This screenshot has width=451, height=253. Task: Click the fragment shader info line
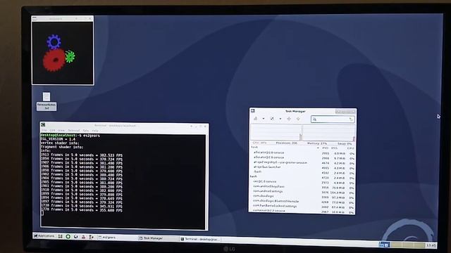62,147
